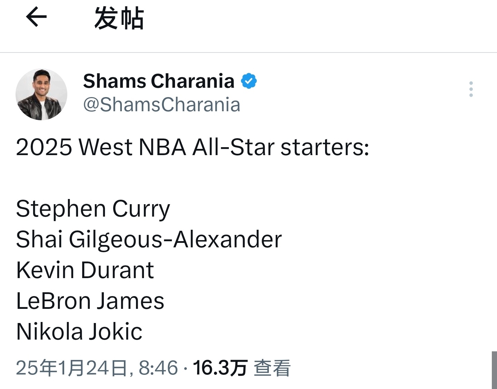Click the Shams Charania display name
The width and height of the screenshot is (497, 389).
(x=159, y=81)
